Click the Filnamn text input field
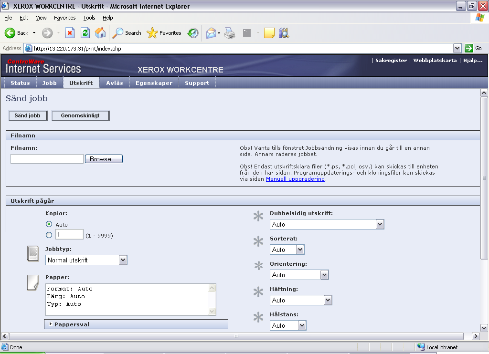 pyautogui.click(x=47, y=159)
